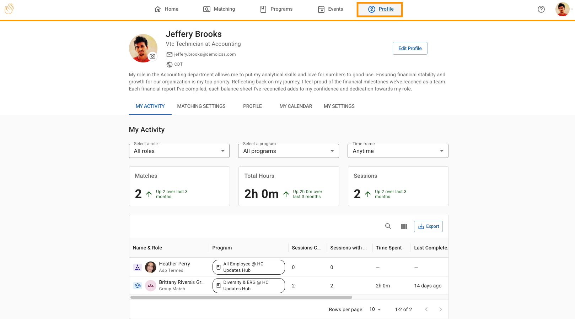Switch to Matching Settings tab
Viewport: 575px width, 319px height.
[x=201, y=106]
